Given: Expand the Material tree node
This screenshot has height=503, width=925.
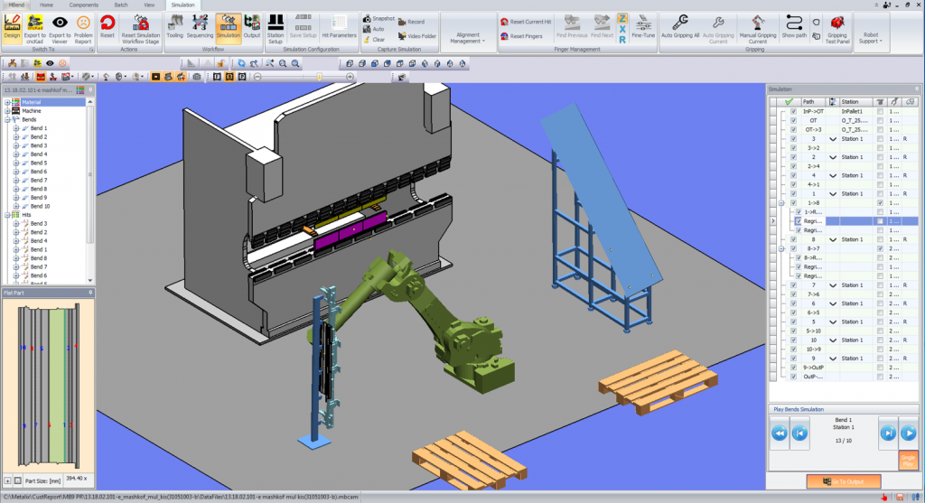Looking at the screenshot, I should tap(7, 102).
